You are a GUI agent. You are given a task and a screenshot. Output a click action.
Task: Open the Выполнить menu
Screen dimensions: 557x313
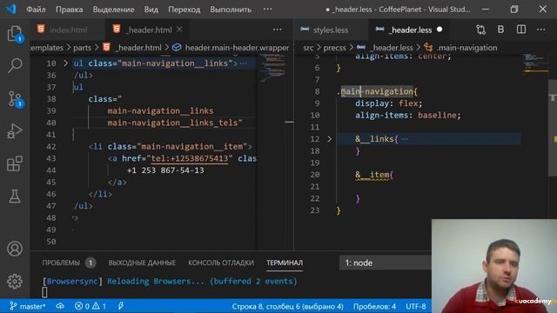tap(231, 10)
